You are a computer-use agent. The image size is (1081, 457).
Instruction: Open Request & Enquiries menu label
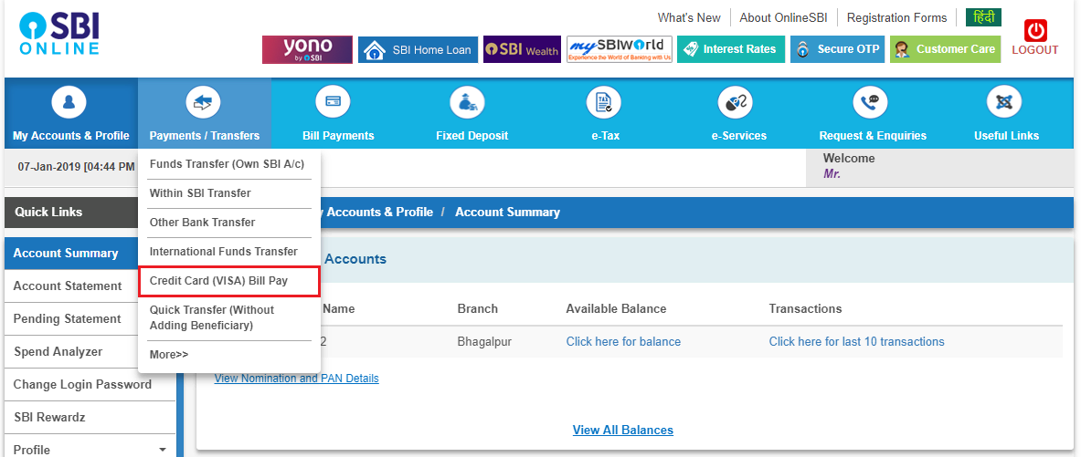point(873,136)
